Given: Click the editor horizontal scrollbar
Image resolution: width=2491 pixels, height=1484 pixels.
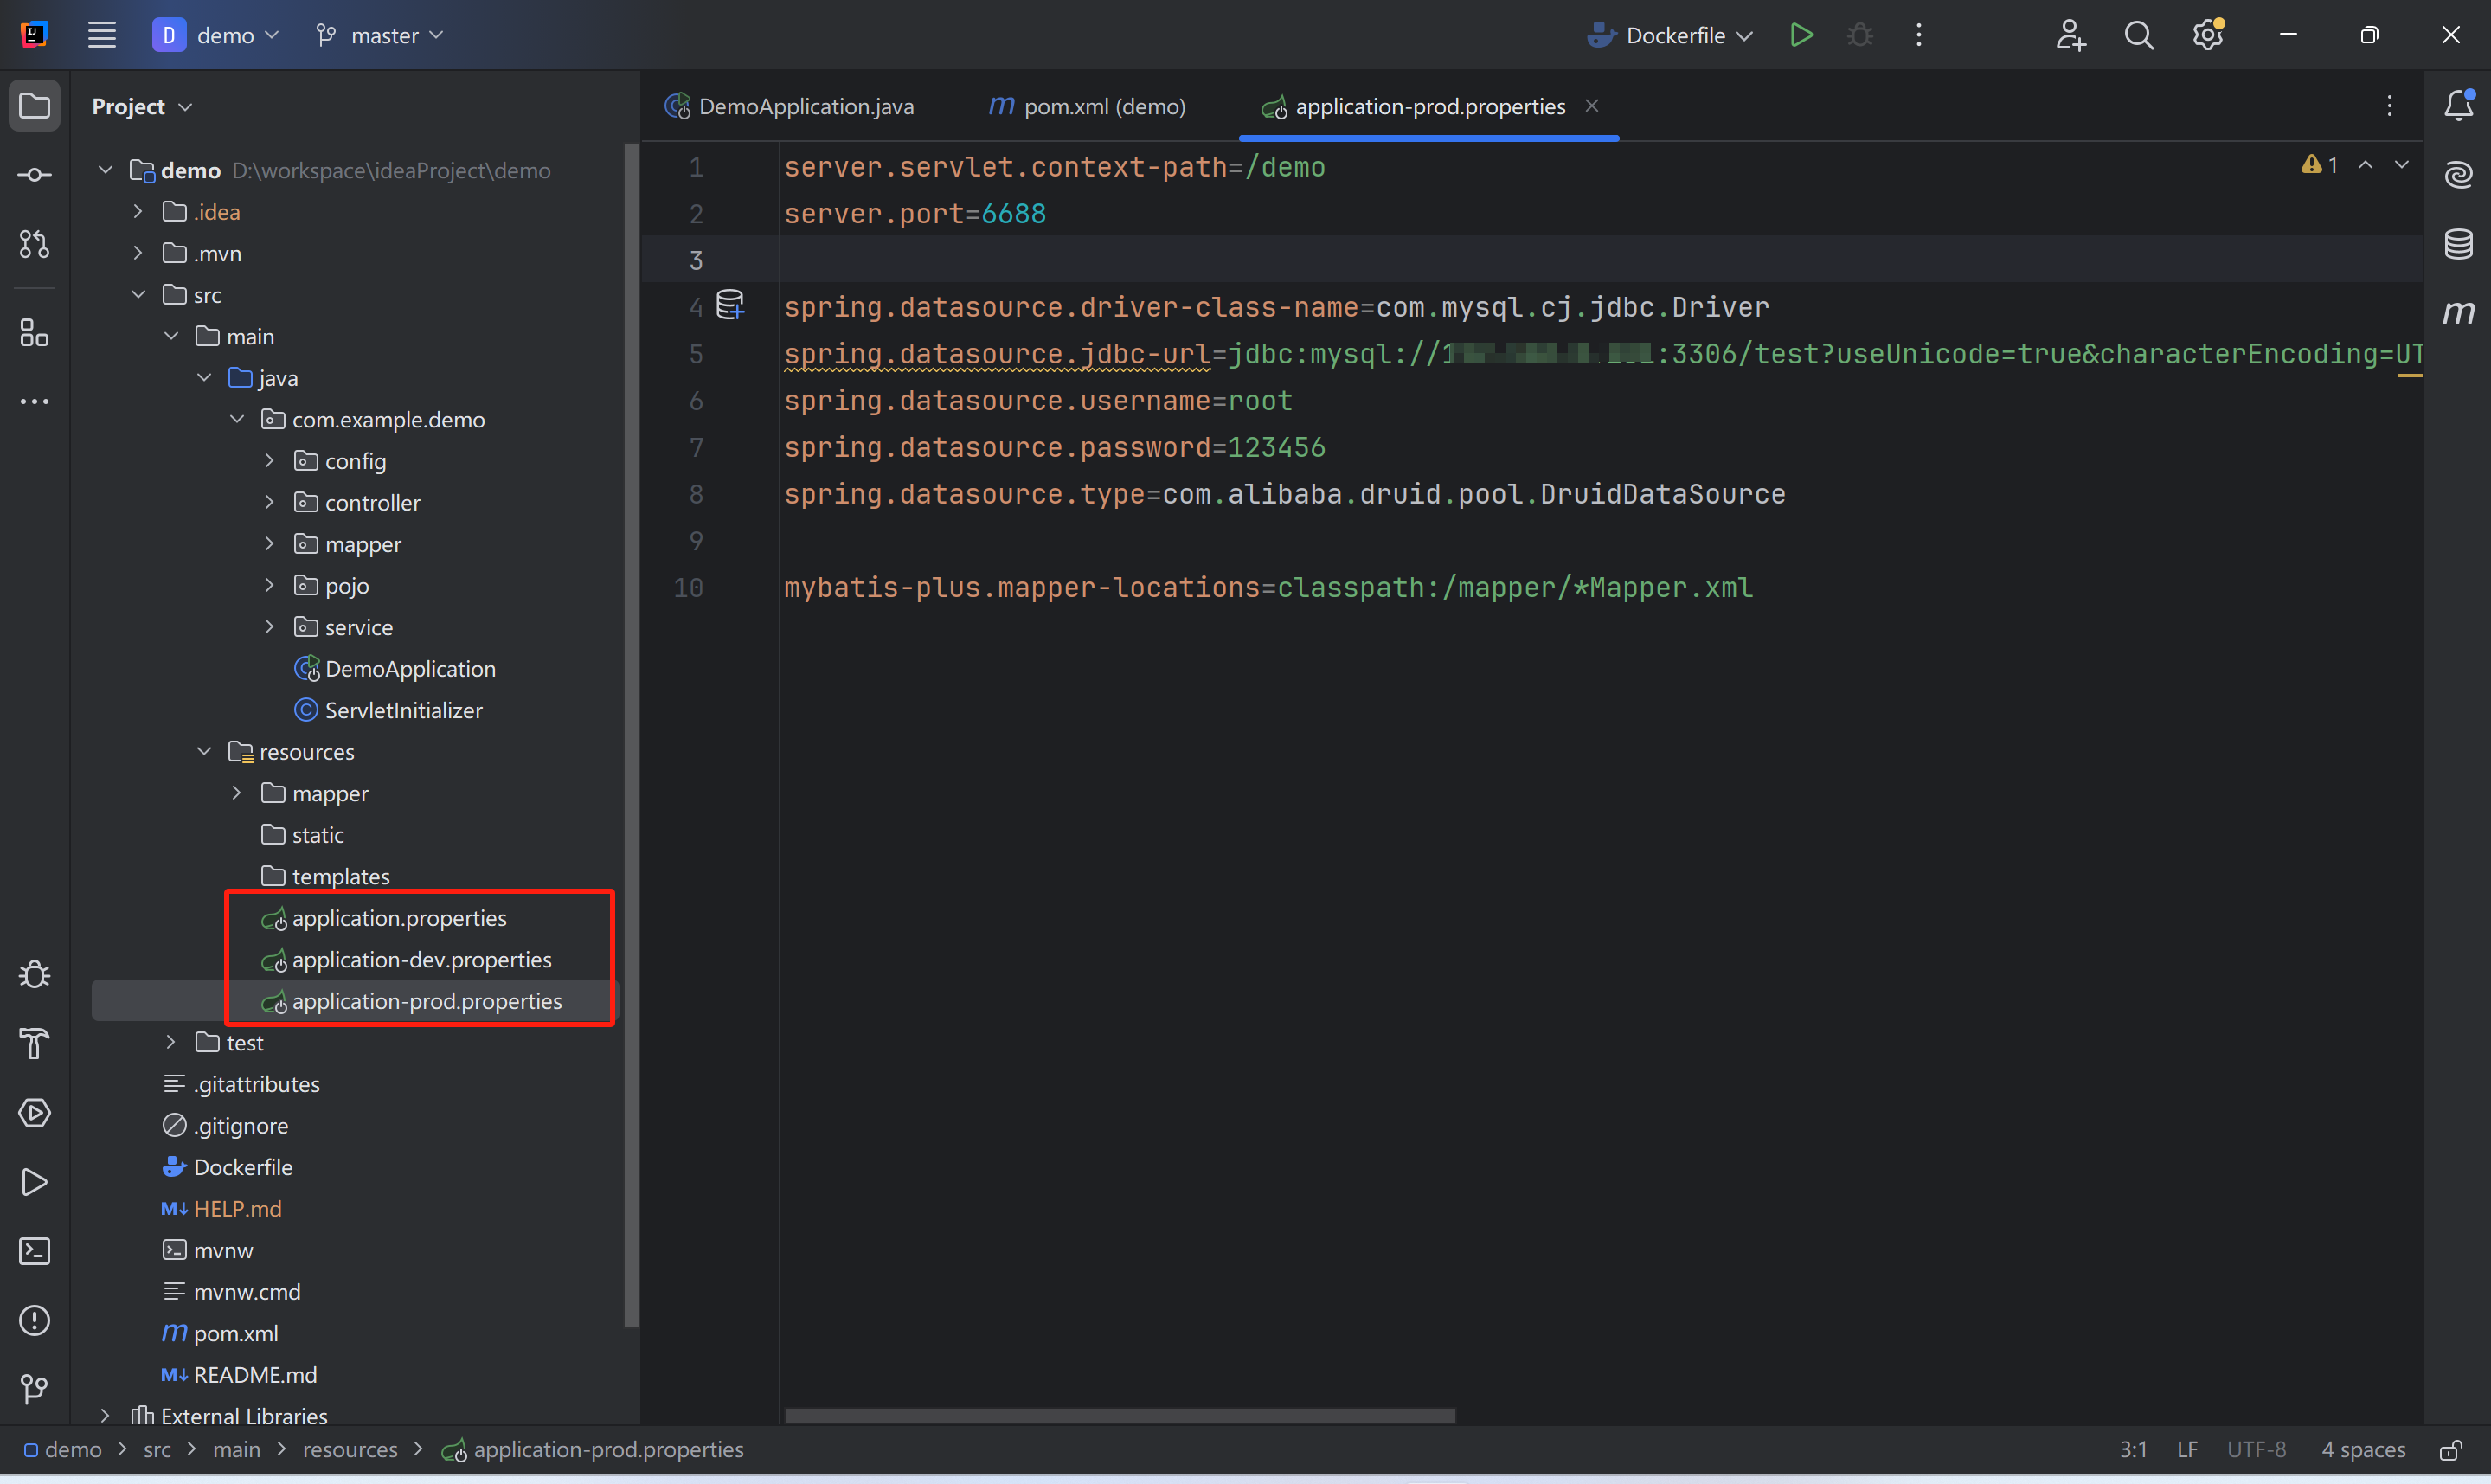Looking at the screenshot, I should 1120,1415.
